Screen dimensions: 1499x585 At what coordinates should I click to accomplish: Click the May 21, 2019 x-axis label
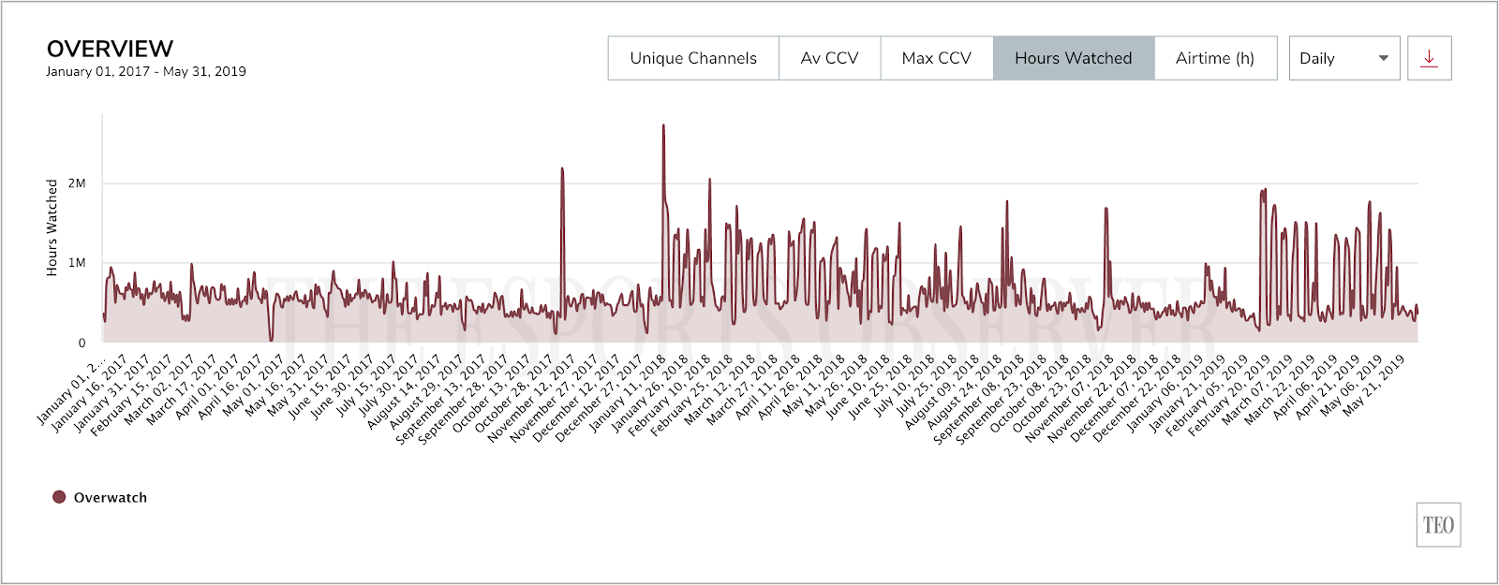pyautogui.click(x=1374, y=386)
